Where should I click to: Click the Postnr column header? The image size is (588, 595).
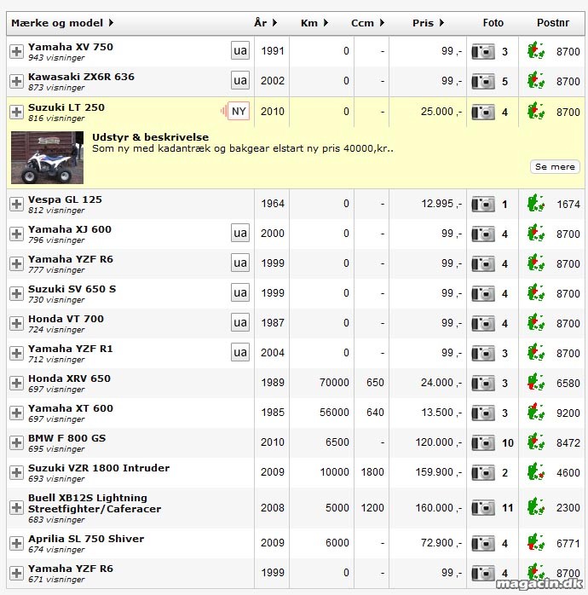[x=553, y=23]
